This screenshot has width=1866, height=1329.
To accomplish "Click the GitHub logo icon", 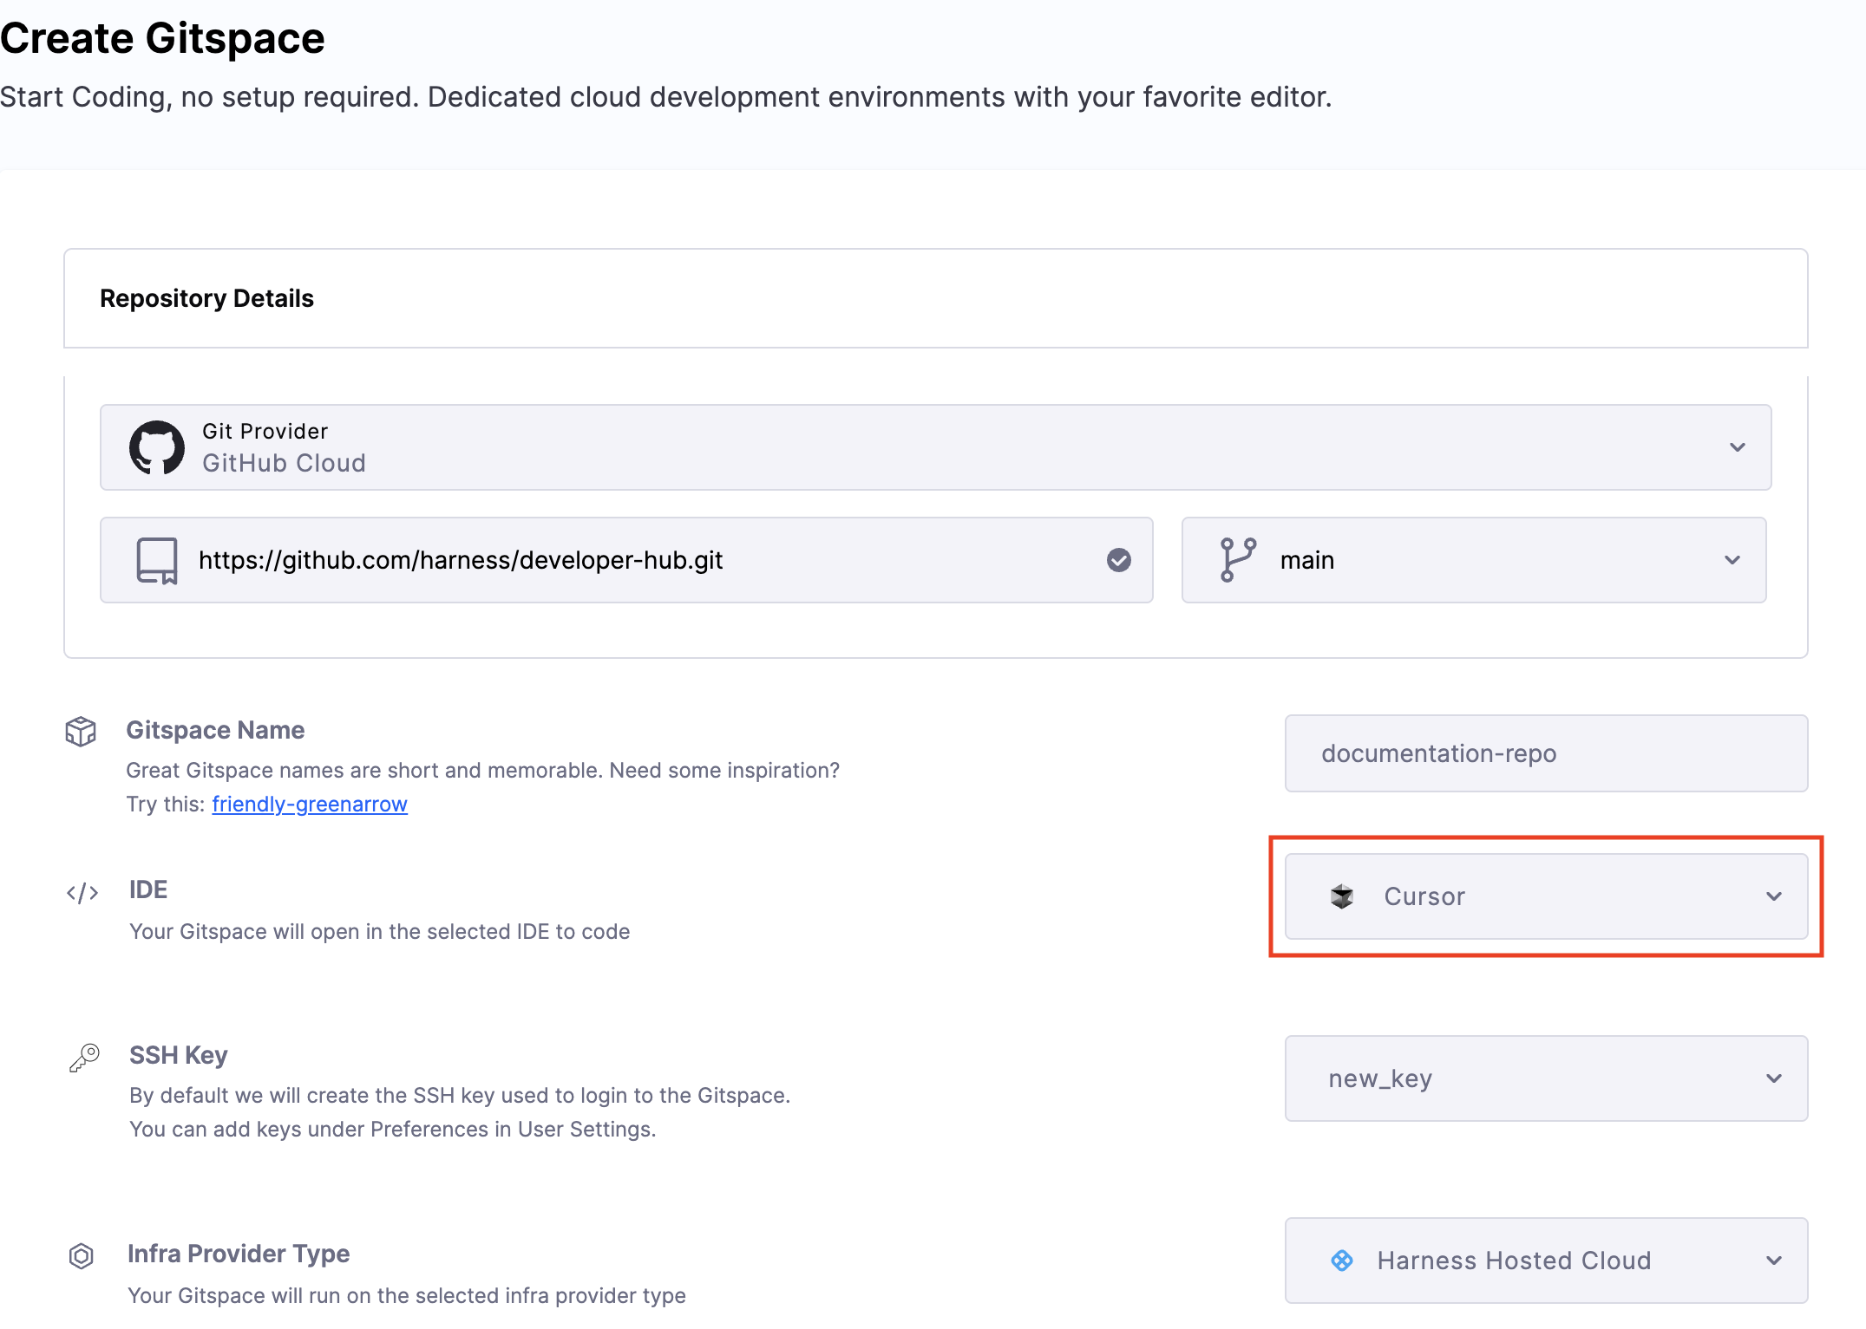I will tap(157, 447).
